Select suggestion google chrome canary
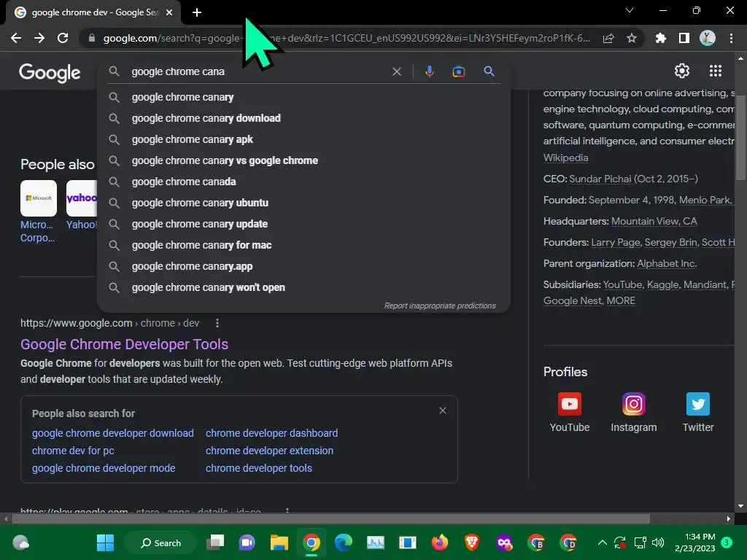The height and width of the screenshot is (560, 747). pos(303,97)
